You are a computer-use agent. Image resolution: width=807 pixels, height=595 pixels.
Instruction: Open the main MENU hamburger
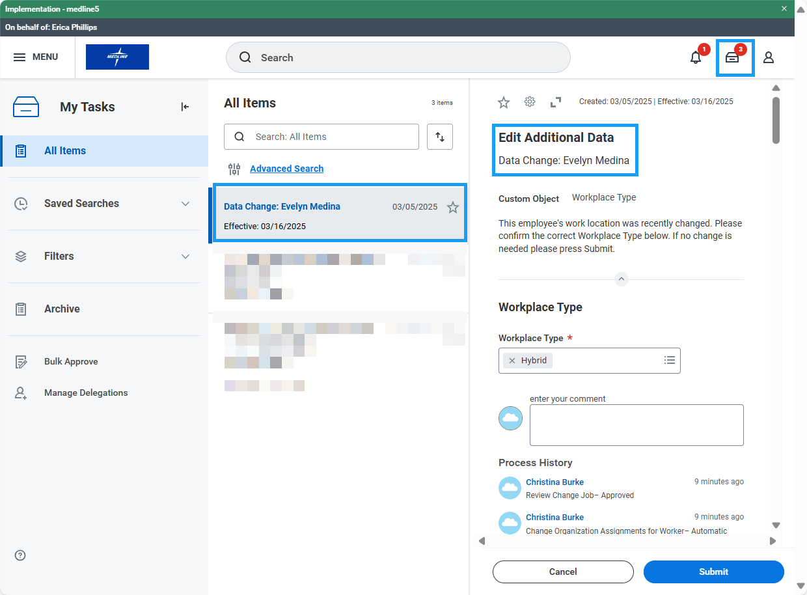coord(36,57)
